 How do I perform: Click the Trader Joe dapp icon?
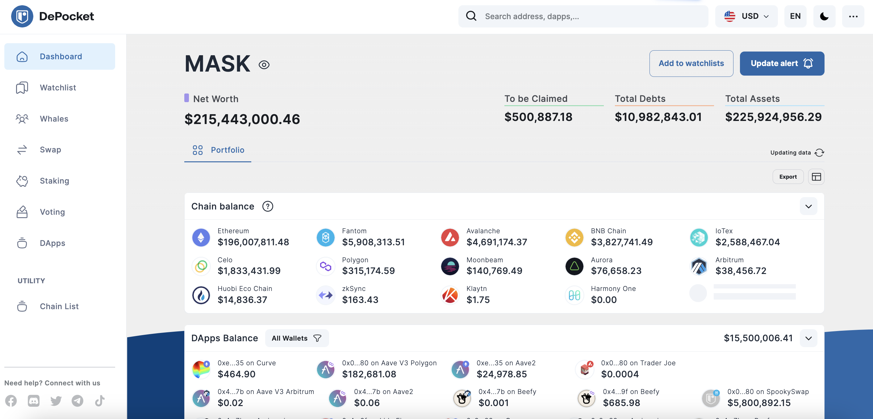tap(585, 369)
